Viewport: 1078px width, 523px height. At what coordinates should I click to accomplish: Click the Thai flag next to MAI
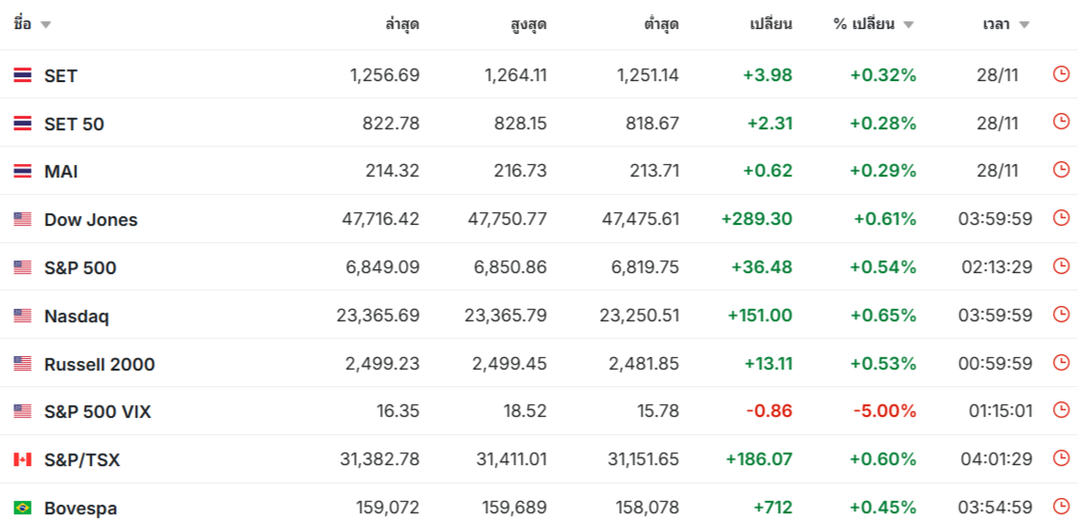22,171
